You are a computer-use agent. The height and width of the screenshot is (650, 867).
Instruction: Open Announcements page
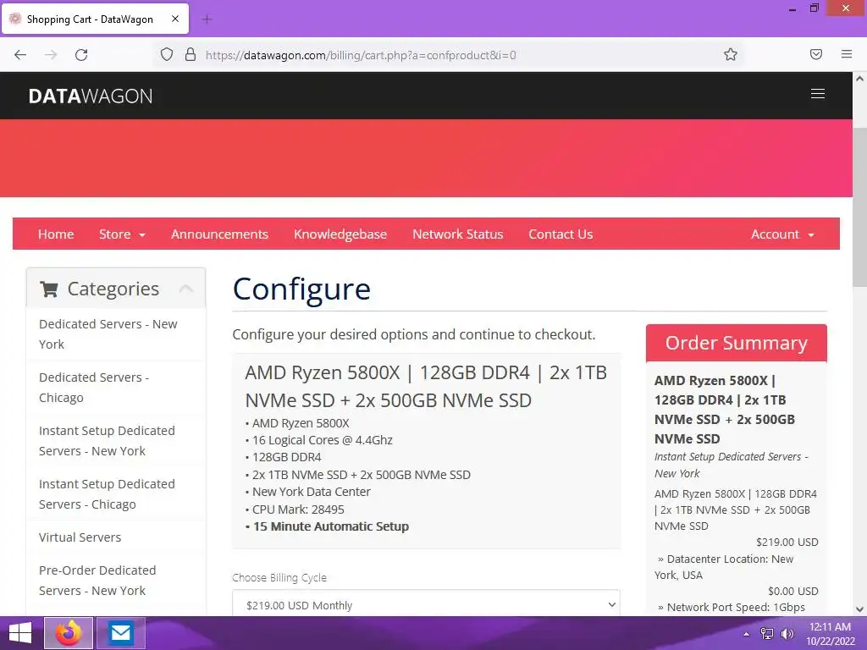[219, 234]
